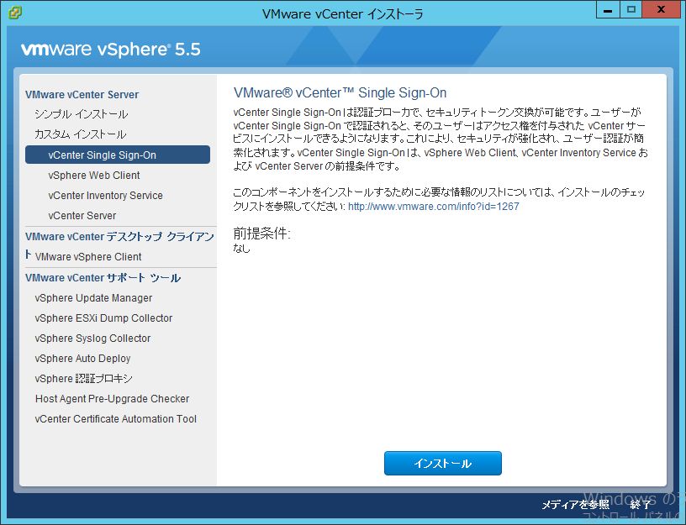Click 終了 to exit installer
This screenshot has height=525, width=686.
pos(641,505)
